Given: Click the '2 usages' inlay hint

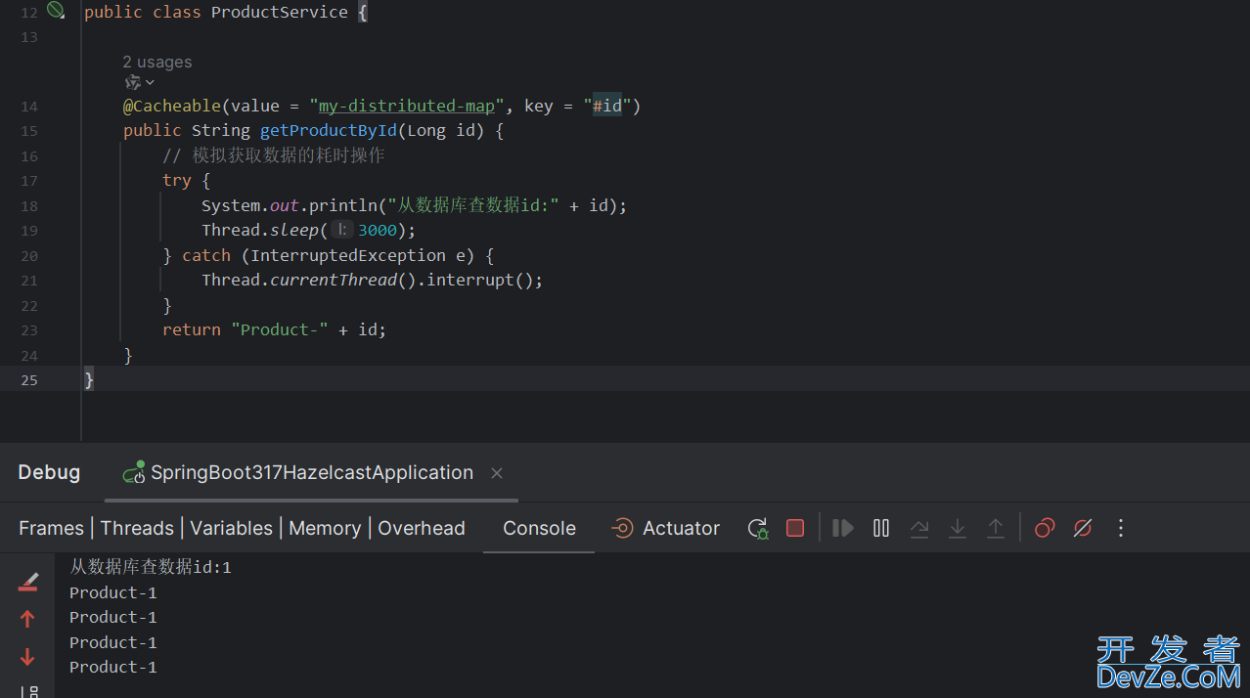Looking at the screenshot, I should pyautogui.click(x=157, y=62).
